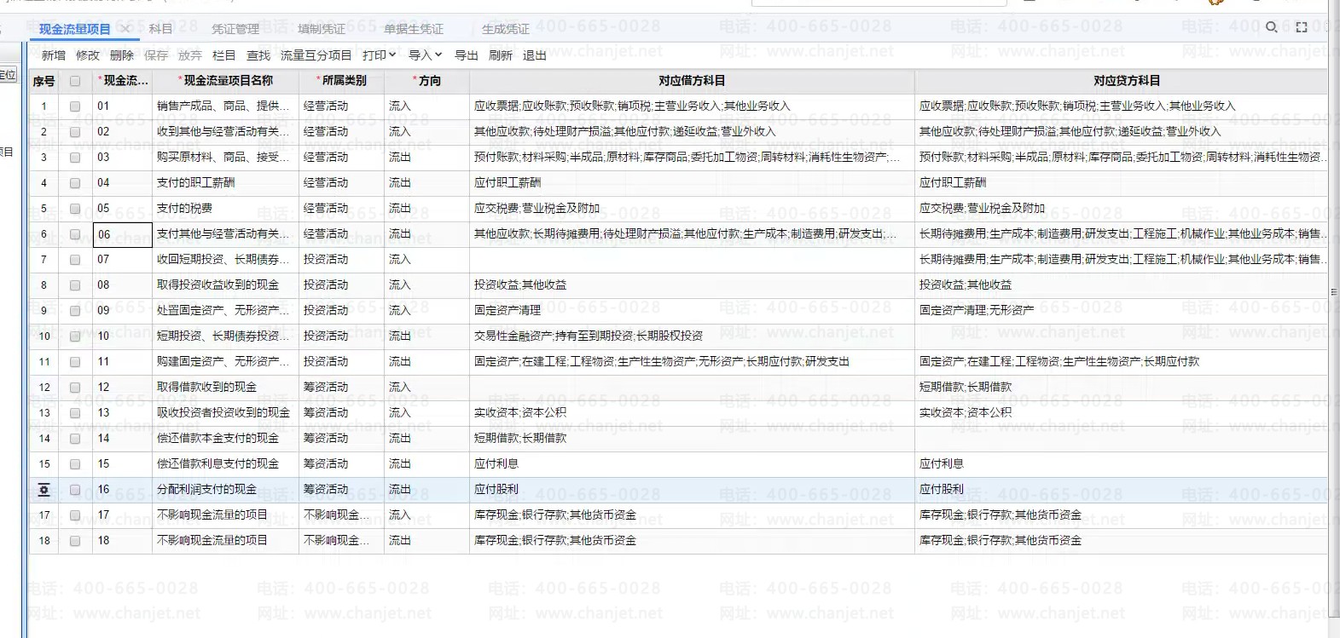Screen dimensions: 1340x638
Task: Check the box for row 02
Action: click(75, 132)
